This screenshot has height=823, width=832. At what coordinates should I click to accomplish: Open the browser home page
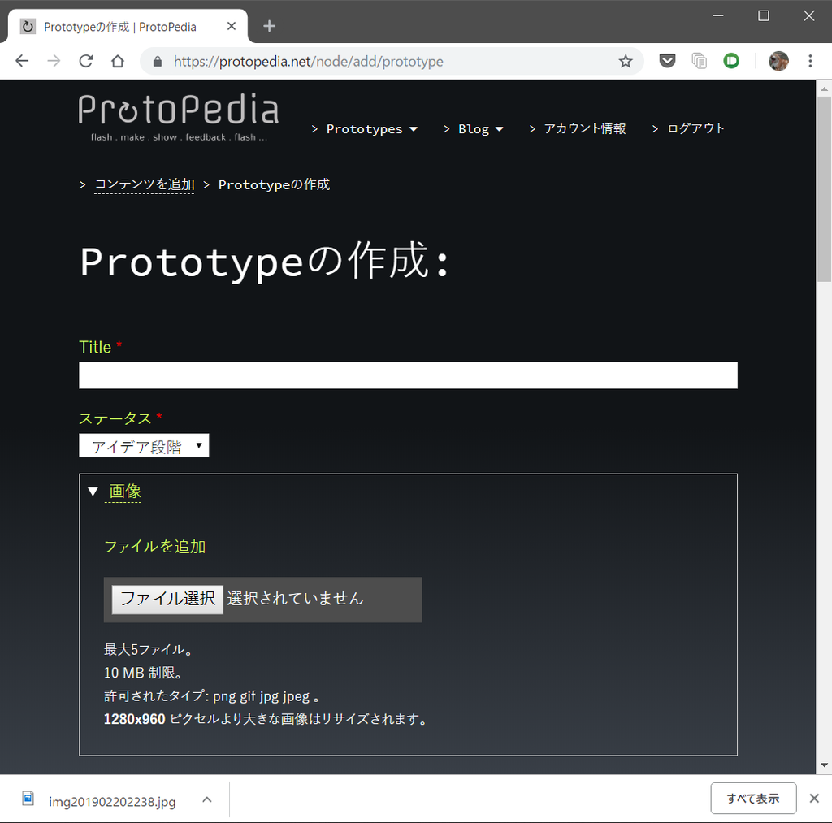pyautogui.click(x=117, y=61)
